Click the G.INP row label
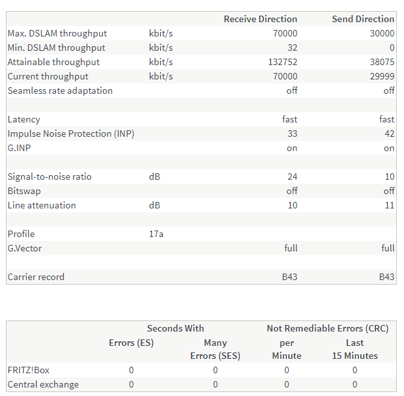 (20, 148)
